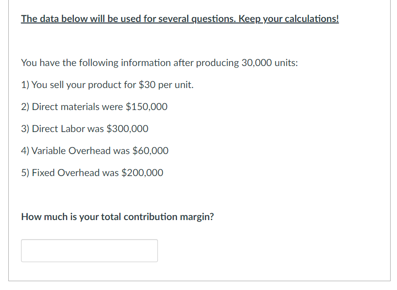Select the bold contribution margin question

click(117, 216)
